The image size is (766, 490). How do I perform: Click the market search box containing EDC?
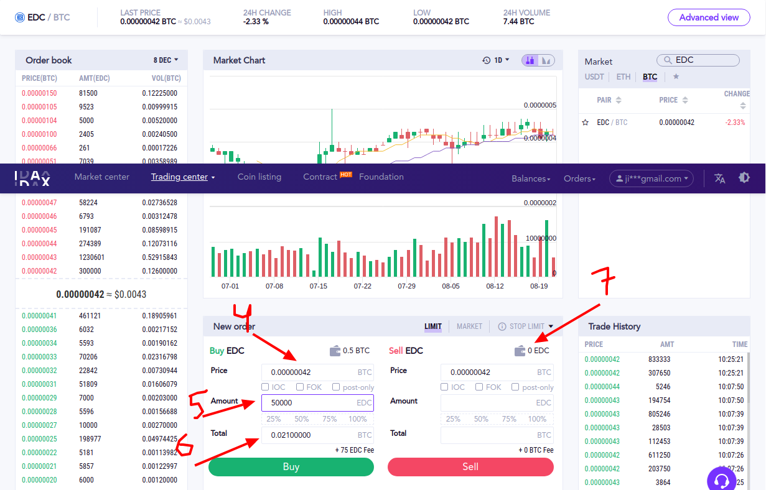click(x=698, y=60)
